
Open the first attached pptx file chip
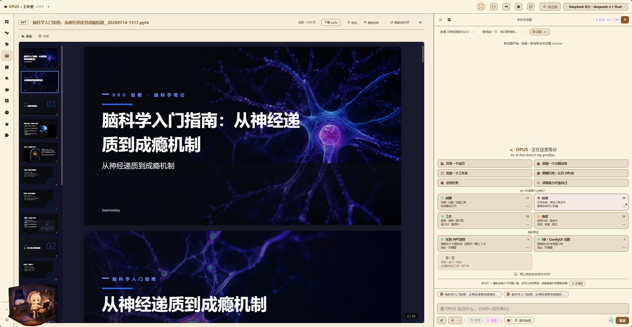click(x=470, y=294)
